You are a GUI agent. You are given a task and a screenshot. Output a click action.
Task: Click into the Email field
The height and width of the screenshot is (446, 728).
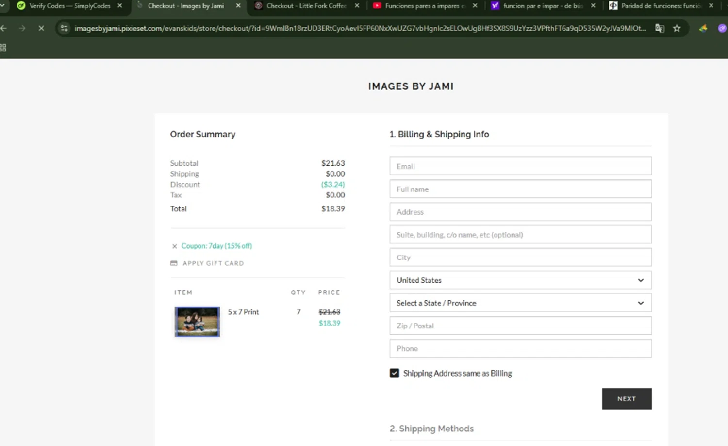point(521,166)
